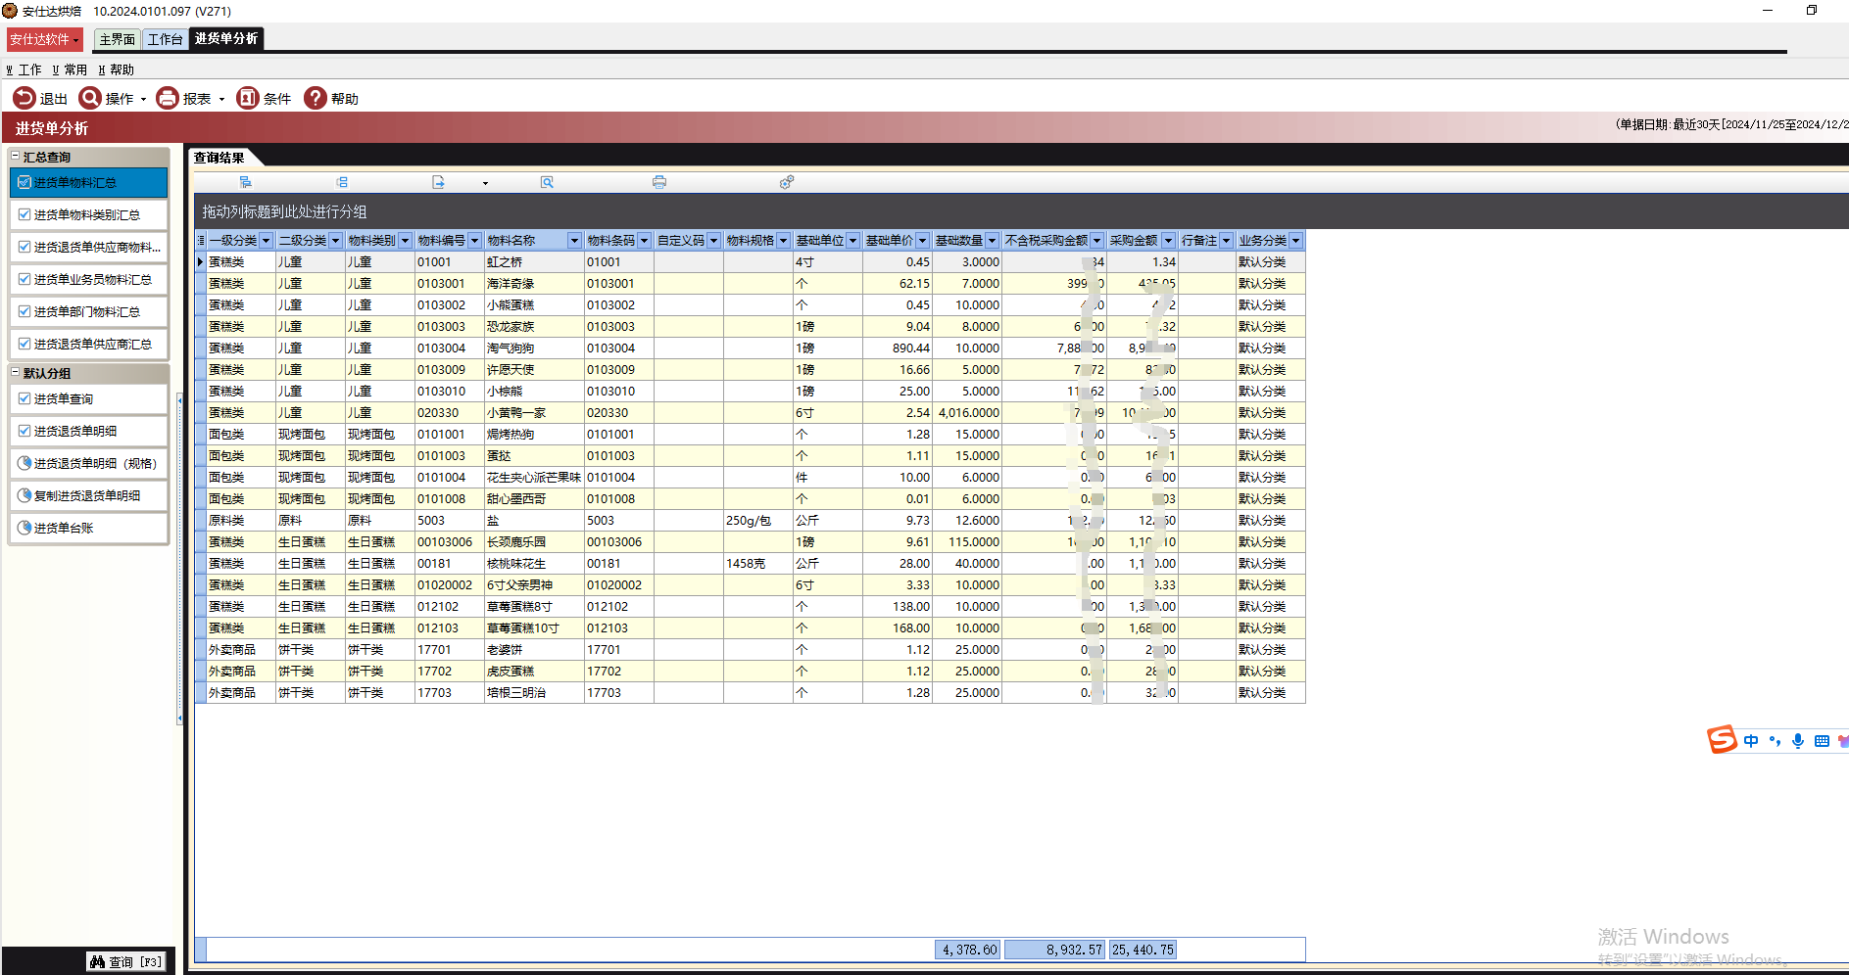1849x975 pixels.
Task: Toggle the 进货单业务员物料汇总 checkbox
Action: tap(24, 279)
